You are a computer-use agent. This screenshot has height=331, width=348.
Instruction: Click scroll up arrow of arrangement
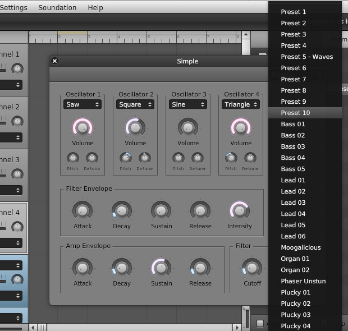tap(246, 35)
